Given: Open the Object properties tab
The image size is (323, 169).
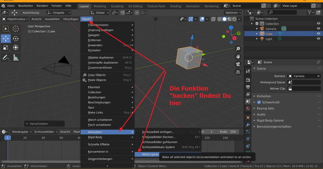Looking at the screenshot, I should pos(248,117).
